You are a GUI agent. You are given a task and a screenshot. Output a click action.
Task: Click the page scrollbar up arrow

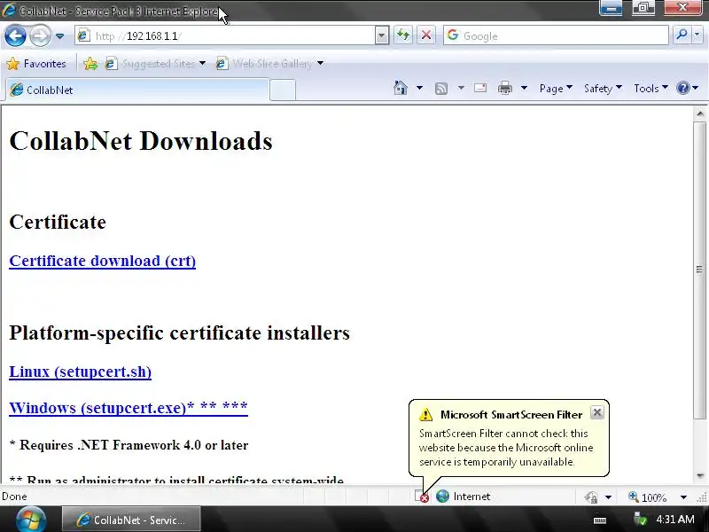(x=700, y=113)
